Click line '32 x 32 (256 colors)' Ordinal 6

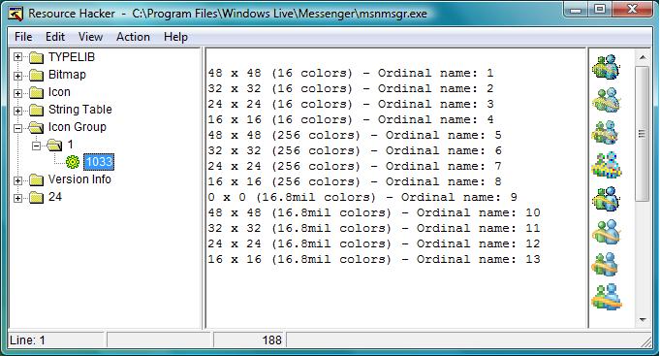(355, 151)
